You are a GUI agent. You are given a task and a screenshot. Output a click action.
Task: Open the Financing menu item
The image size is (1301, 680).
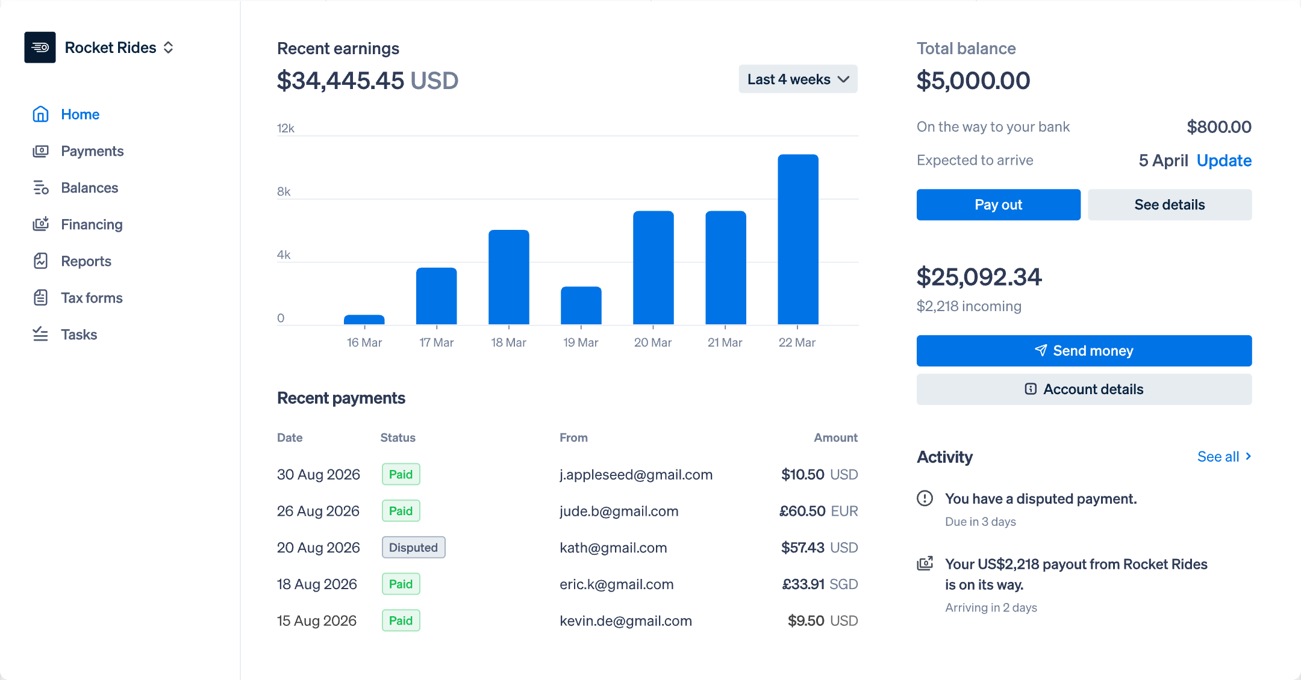click(x=92, y=224)
